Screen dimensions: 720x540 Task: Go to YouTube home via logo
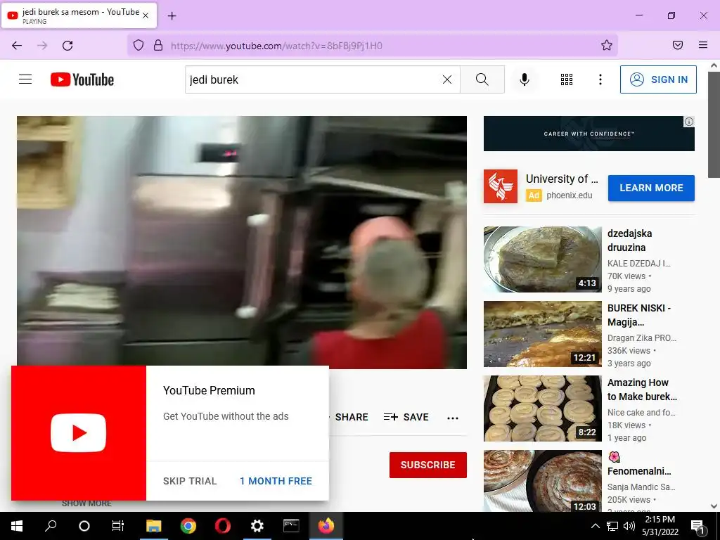coord(82,79)
